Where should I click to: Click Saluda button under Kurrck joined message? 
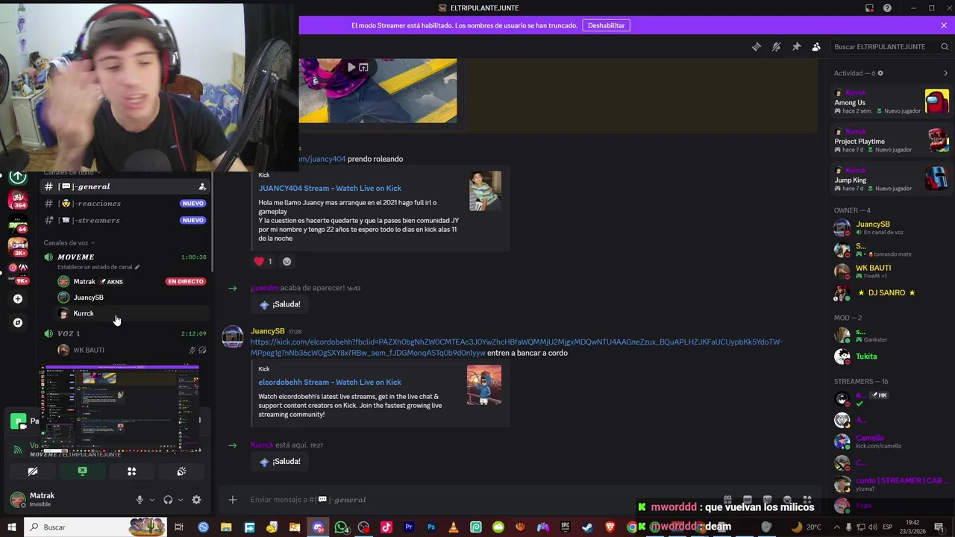pos(279,462)
